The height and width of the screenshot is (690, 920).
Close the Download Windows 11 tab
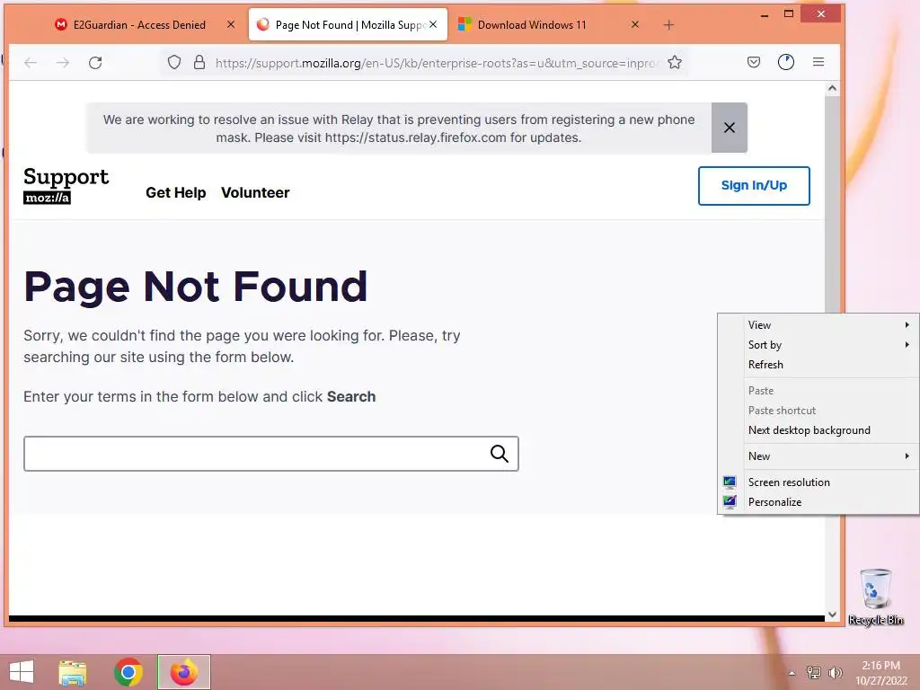[x=635, y=24]
